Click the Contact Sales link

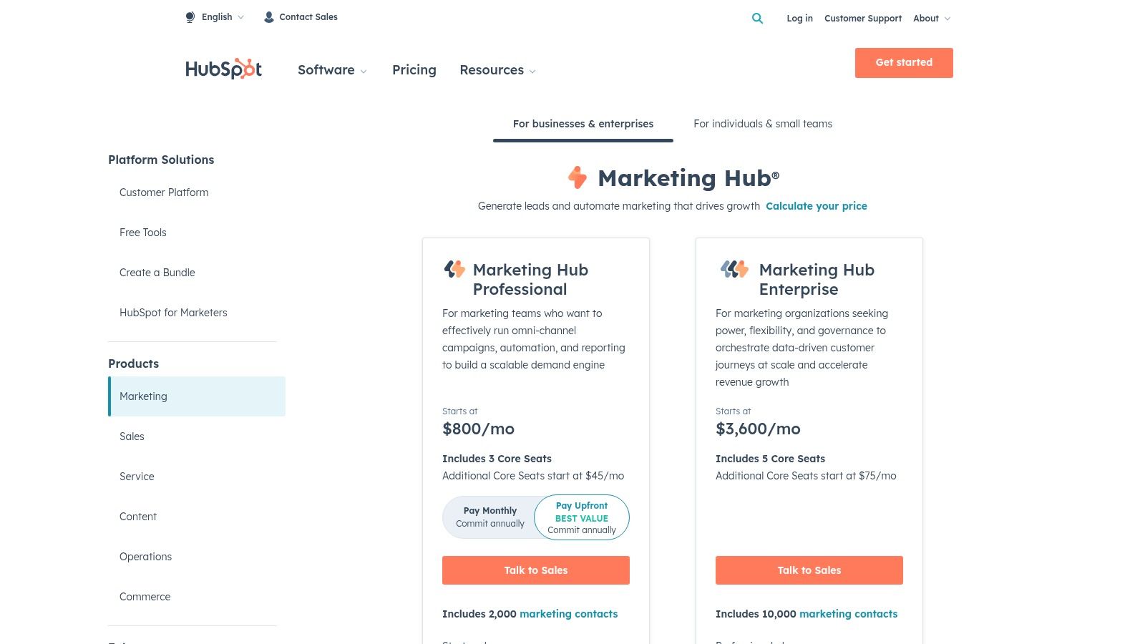[x=308, y=17]
